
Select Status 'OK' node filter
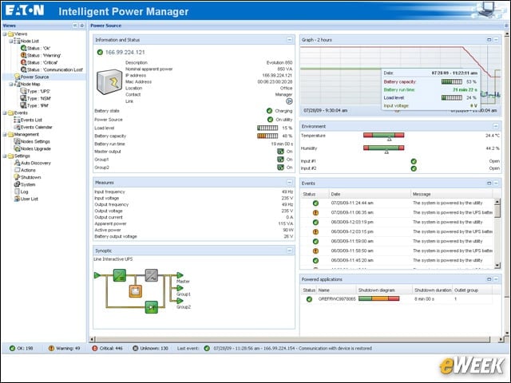tap(35, 48)
